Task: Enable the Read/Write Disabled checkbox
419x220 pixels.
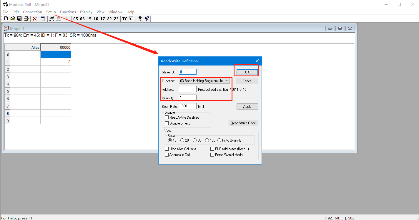Action: pyautogui.click(x=167, y=117)
